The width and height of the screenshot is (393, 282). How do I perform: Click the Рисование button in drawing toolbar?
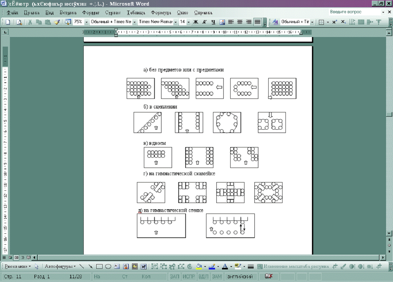(x=18, y=266)
